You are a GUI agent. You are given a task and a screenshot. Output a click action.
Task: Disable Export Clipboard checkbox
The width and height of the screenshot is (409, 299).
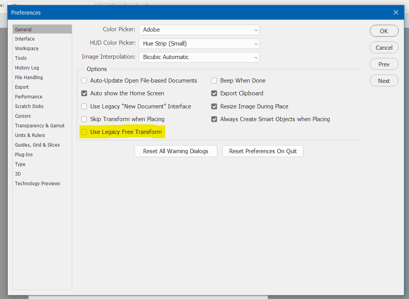tap(214, 93)
